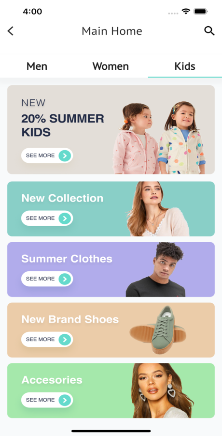This screenshot has width=222, height=436.
Task: Tap teal arrow circle in Summer Kids banner
Action: pos(65,156)
